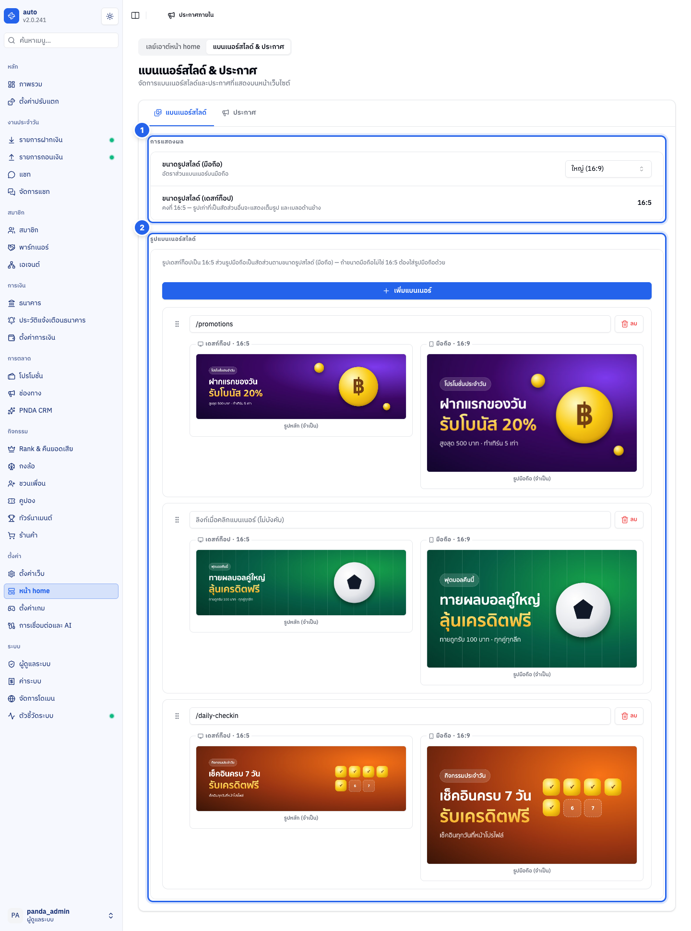691x931 pixels.
Task: Open the mobile slide size dropdown ใหญ่ (16:9)
Action: [608, 169]
